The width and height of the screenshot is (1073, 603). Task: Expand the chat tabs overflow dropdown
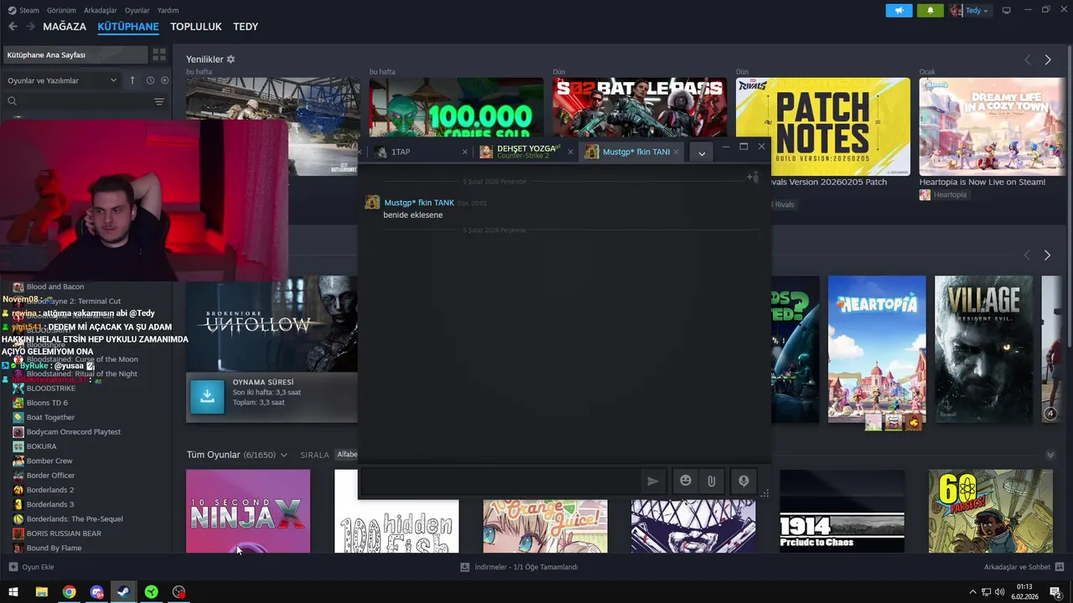click(702, 152)
